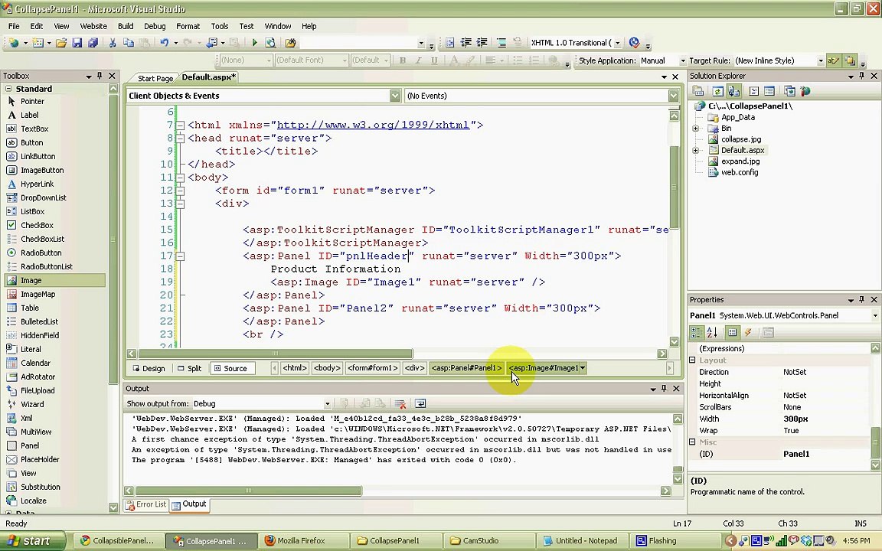882x551 pixels.
Task: Open Untitled - Notepad from taskbar
Action: click(581, 541)
